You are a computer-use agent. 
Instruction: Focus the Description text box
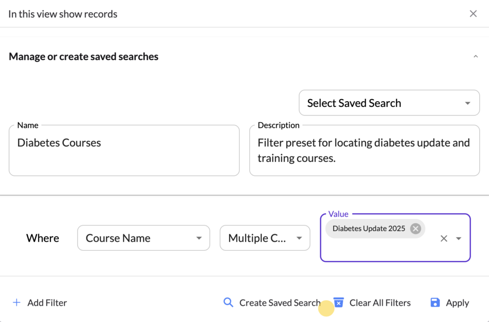[364, 150]
